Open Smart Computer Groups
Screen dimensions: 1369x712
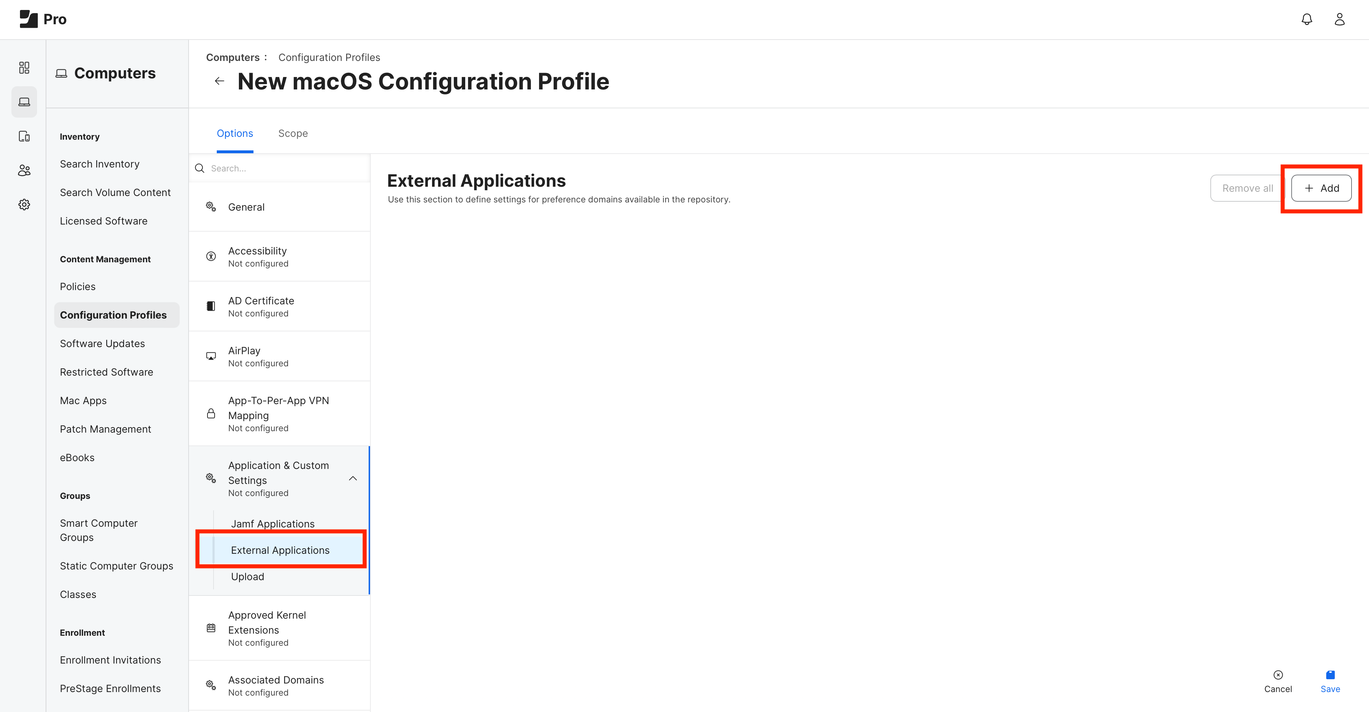click(99, 530)
